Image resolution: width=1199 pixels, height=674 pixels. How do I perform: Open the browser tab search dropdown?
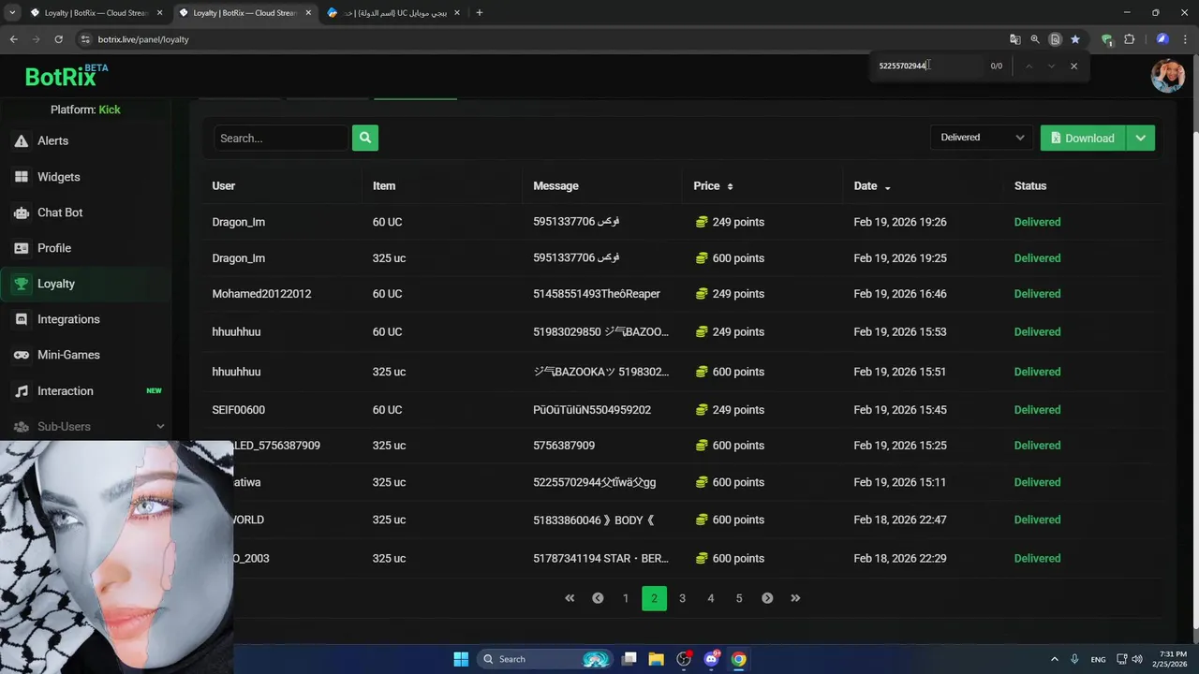click(x=12, y=13)
